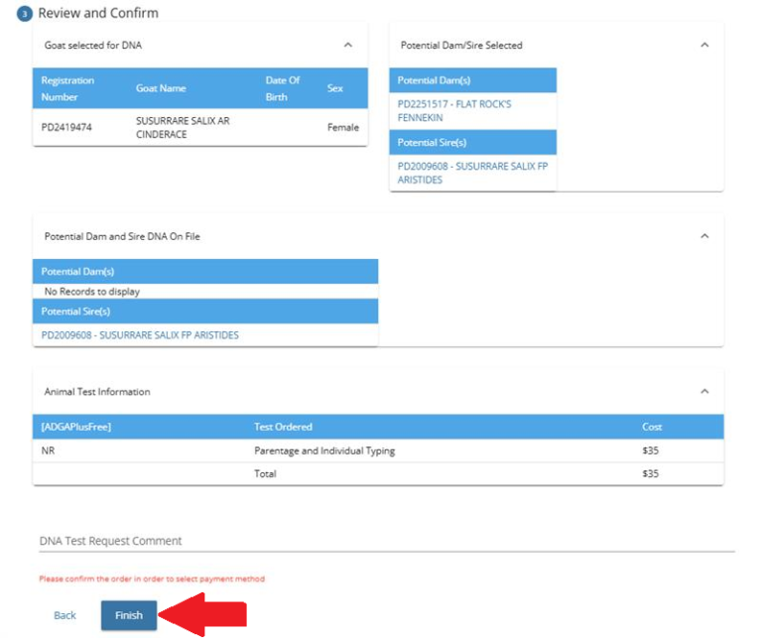Go back using the Back button
Screen dimensions: 762x638
coord(64,615)
